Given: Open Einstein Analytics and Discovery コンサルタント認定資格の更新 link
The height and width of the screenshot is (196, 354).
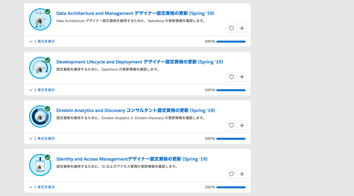Looking at the screenshot, I should point(136,110).
